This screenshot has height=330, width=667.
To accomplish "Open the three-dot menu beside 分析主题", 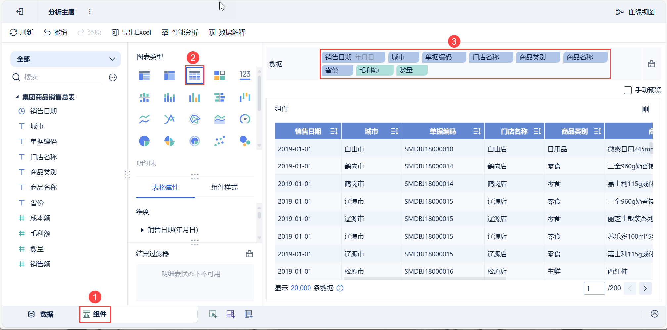I will 90,12.
